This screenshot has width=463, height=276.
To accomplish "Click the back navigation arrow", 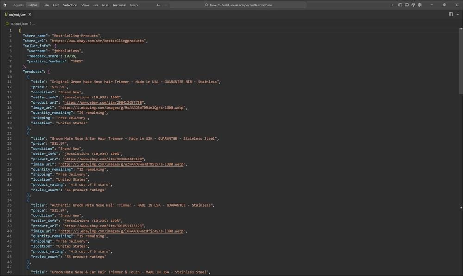I will [x=158, y=5].
